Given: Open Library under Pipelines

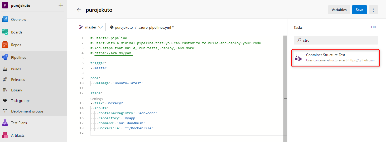Looking at the screenshot, I should (x=17, y=90).
